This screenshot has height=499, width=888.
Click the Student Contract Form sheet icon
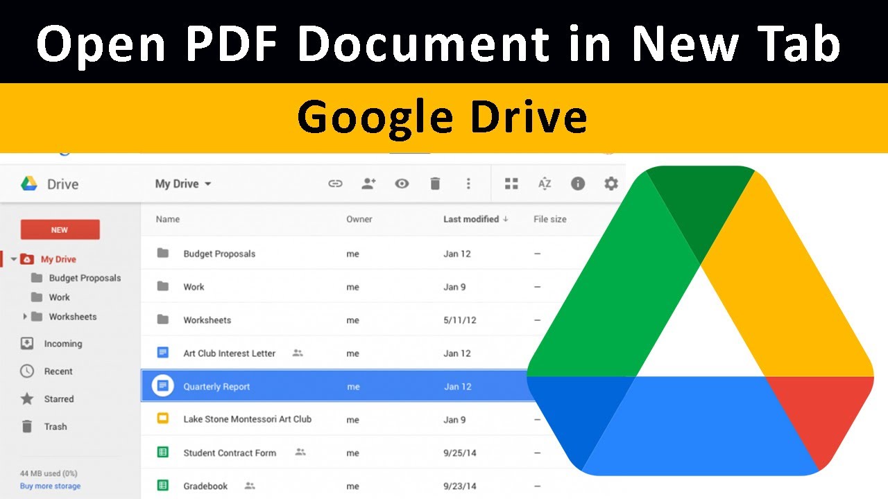click(163, 453)
